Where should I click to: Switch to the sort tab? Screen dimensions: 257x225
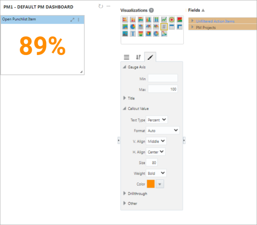click(x=138, y=57)
